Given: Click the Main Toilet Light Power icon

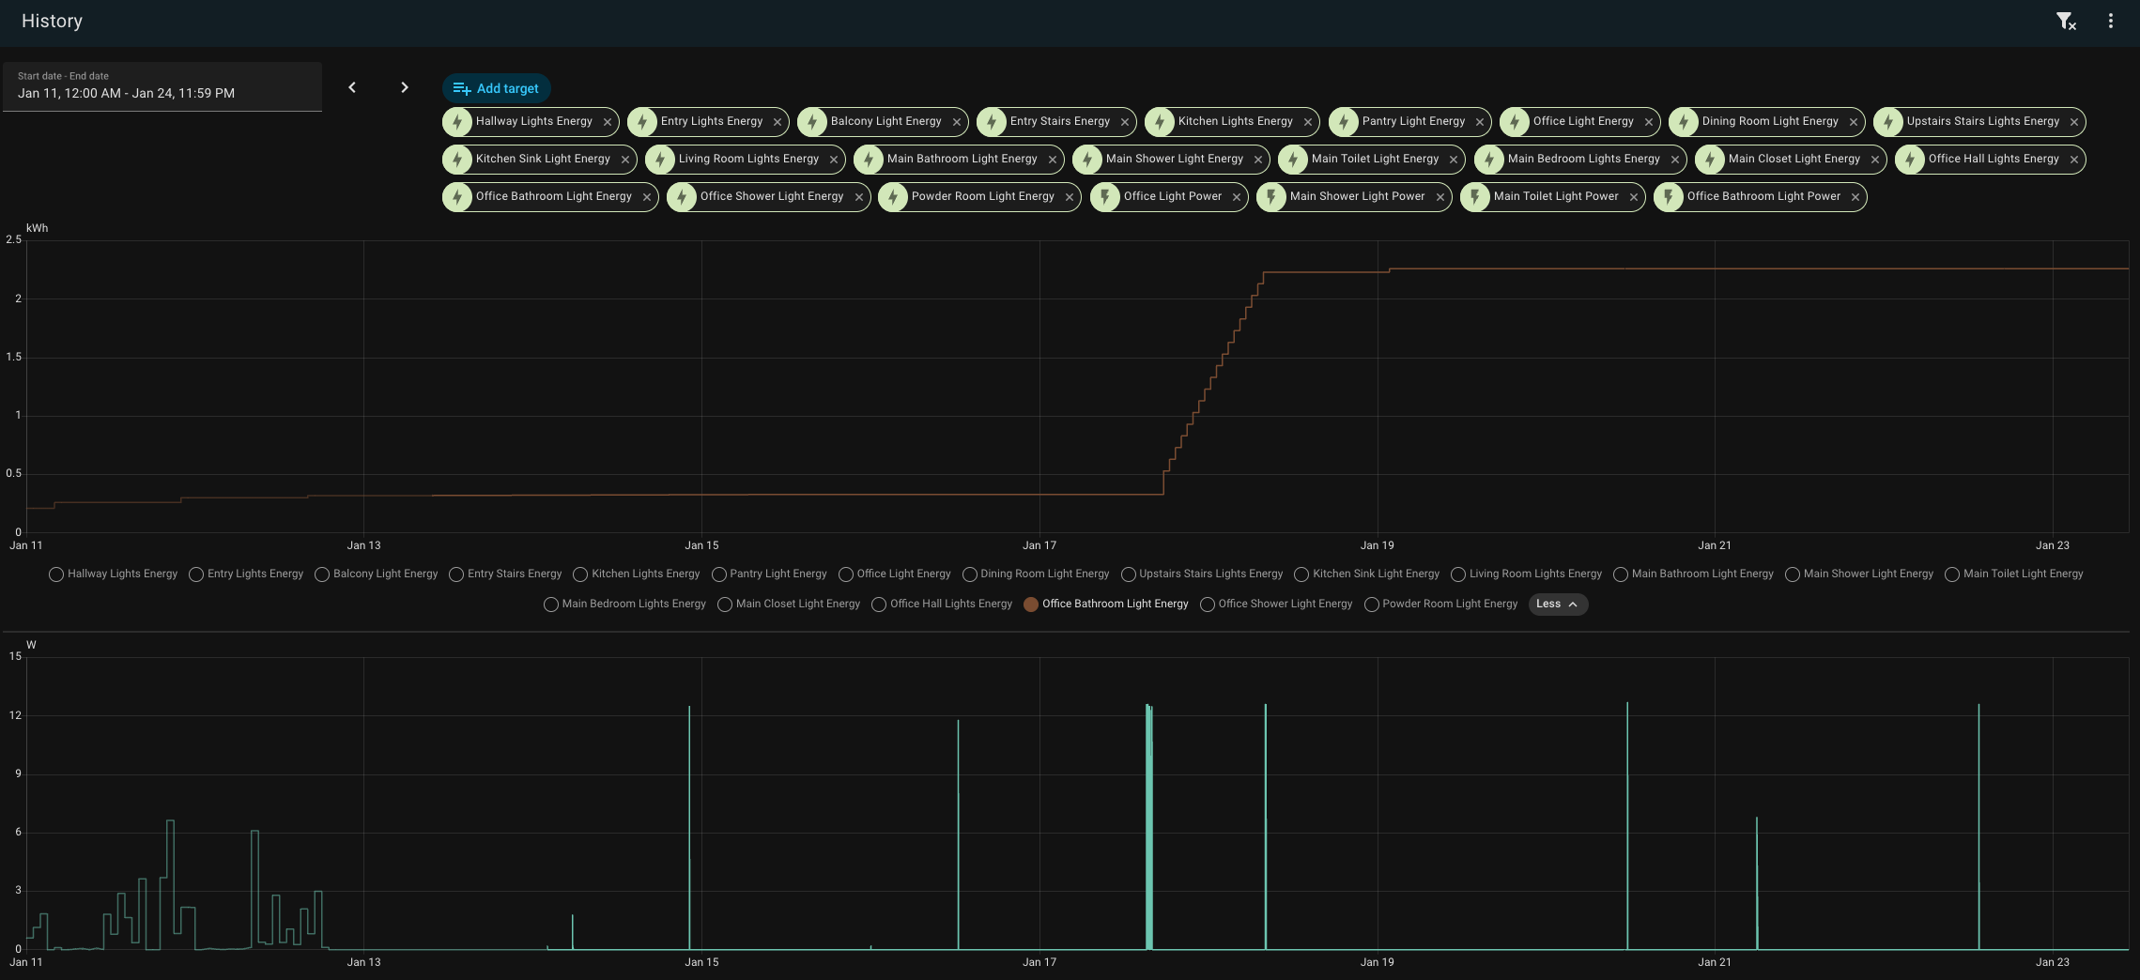Looking at the screenshot, I should point(1475,197).
